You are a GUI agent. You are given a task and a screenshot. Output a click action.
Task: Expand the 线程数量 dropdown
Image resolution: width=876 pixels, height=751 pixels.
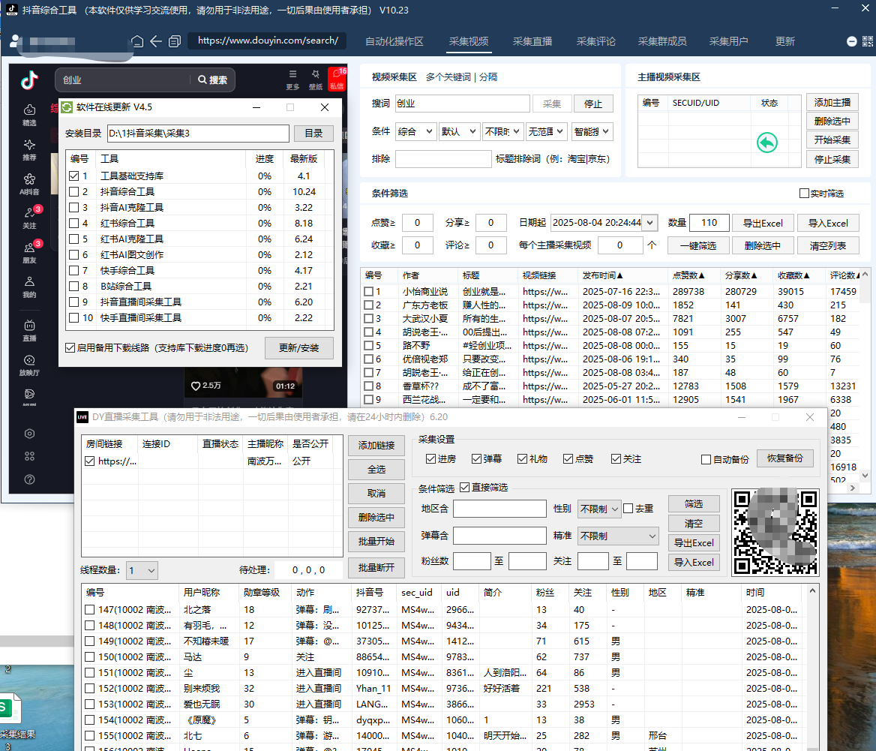click(x=142, y=570)
